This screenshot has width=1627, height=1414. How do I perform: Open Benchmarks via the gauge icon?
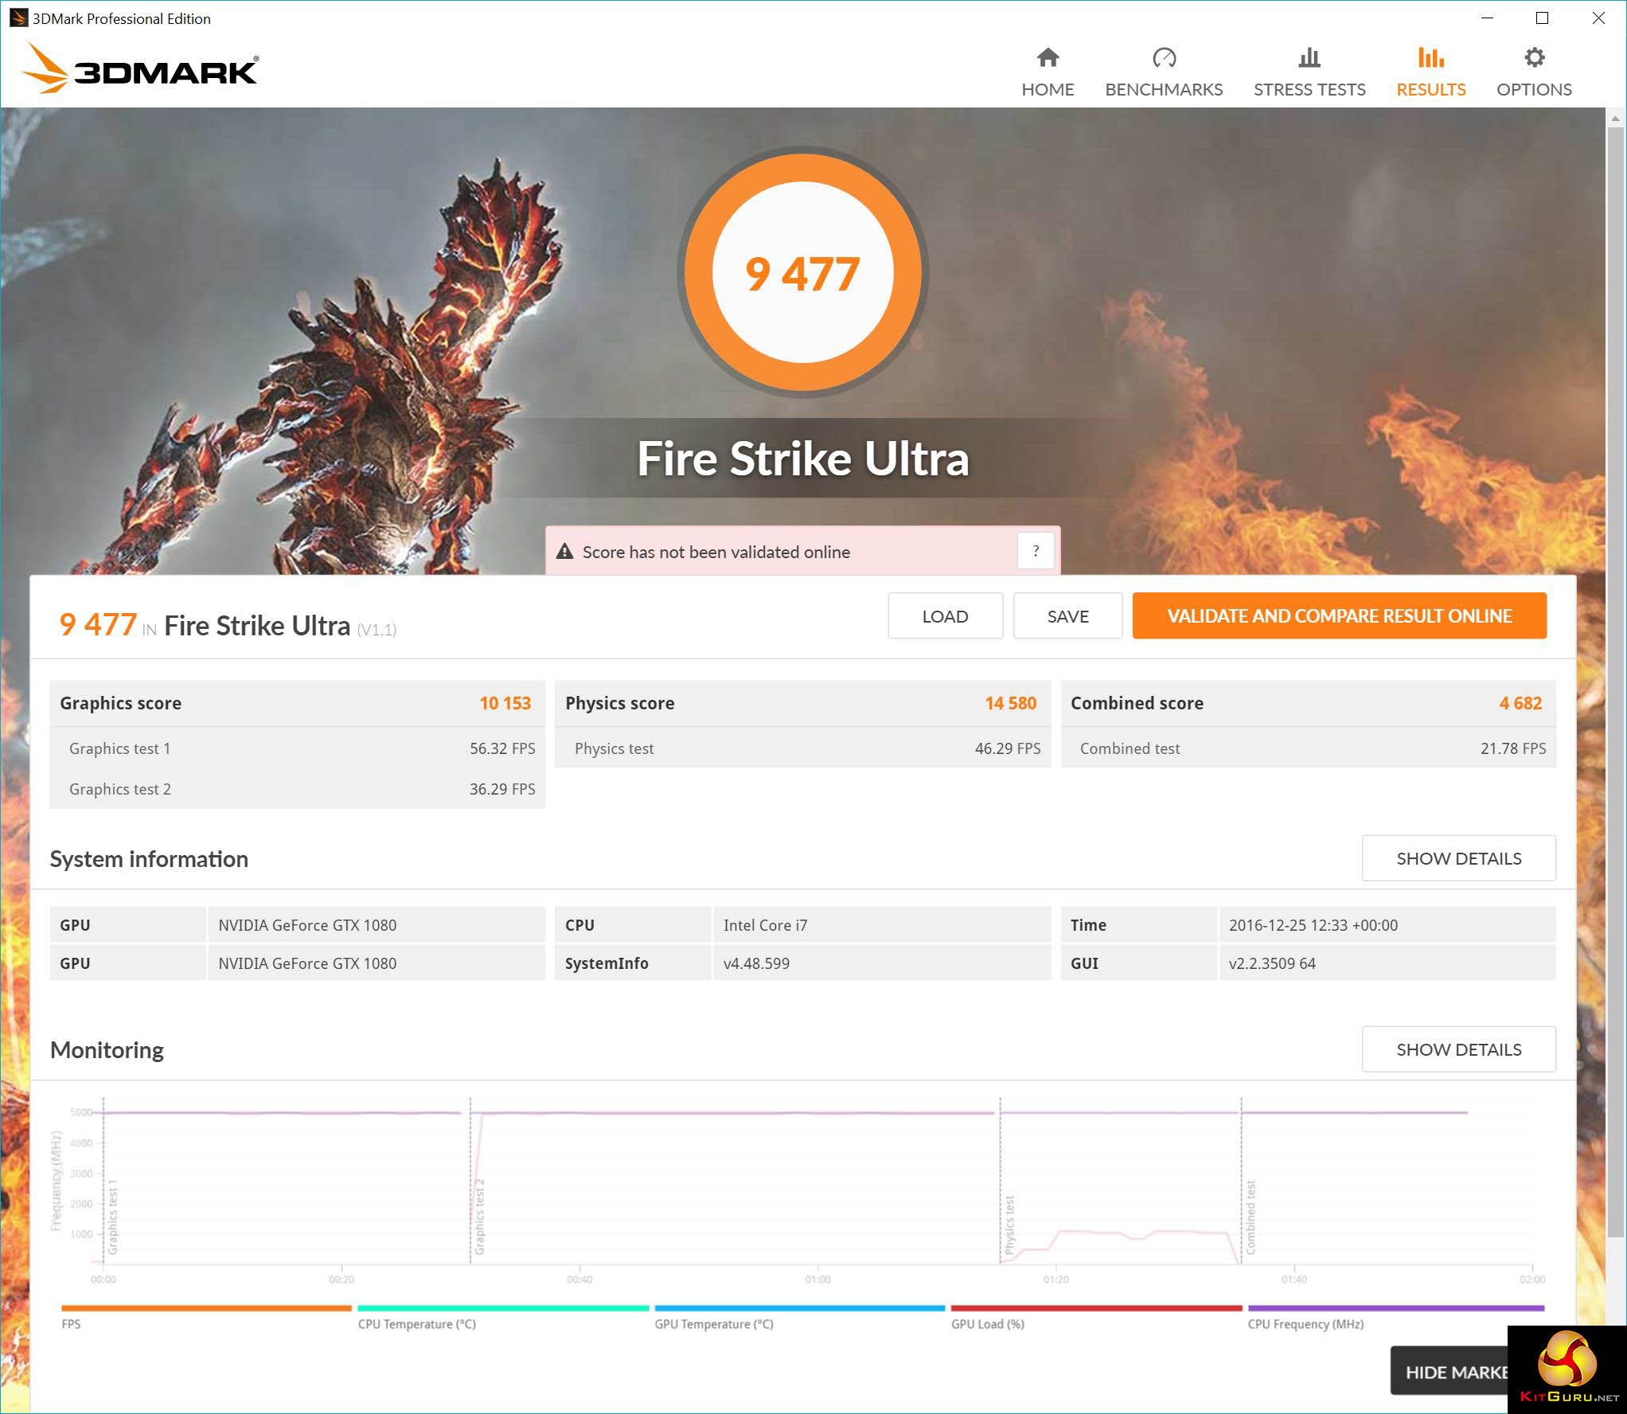coord(1163,57)
